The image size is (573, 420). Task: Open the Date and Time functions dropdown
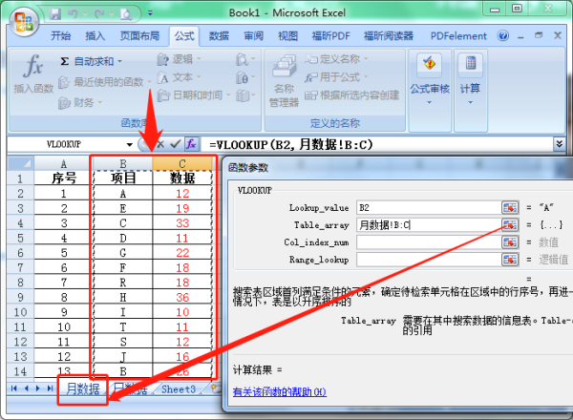(x=194, y=95)
